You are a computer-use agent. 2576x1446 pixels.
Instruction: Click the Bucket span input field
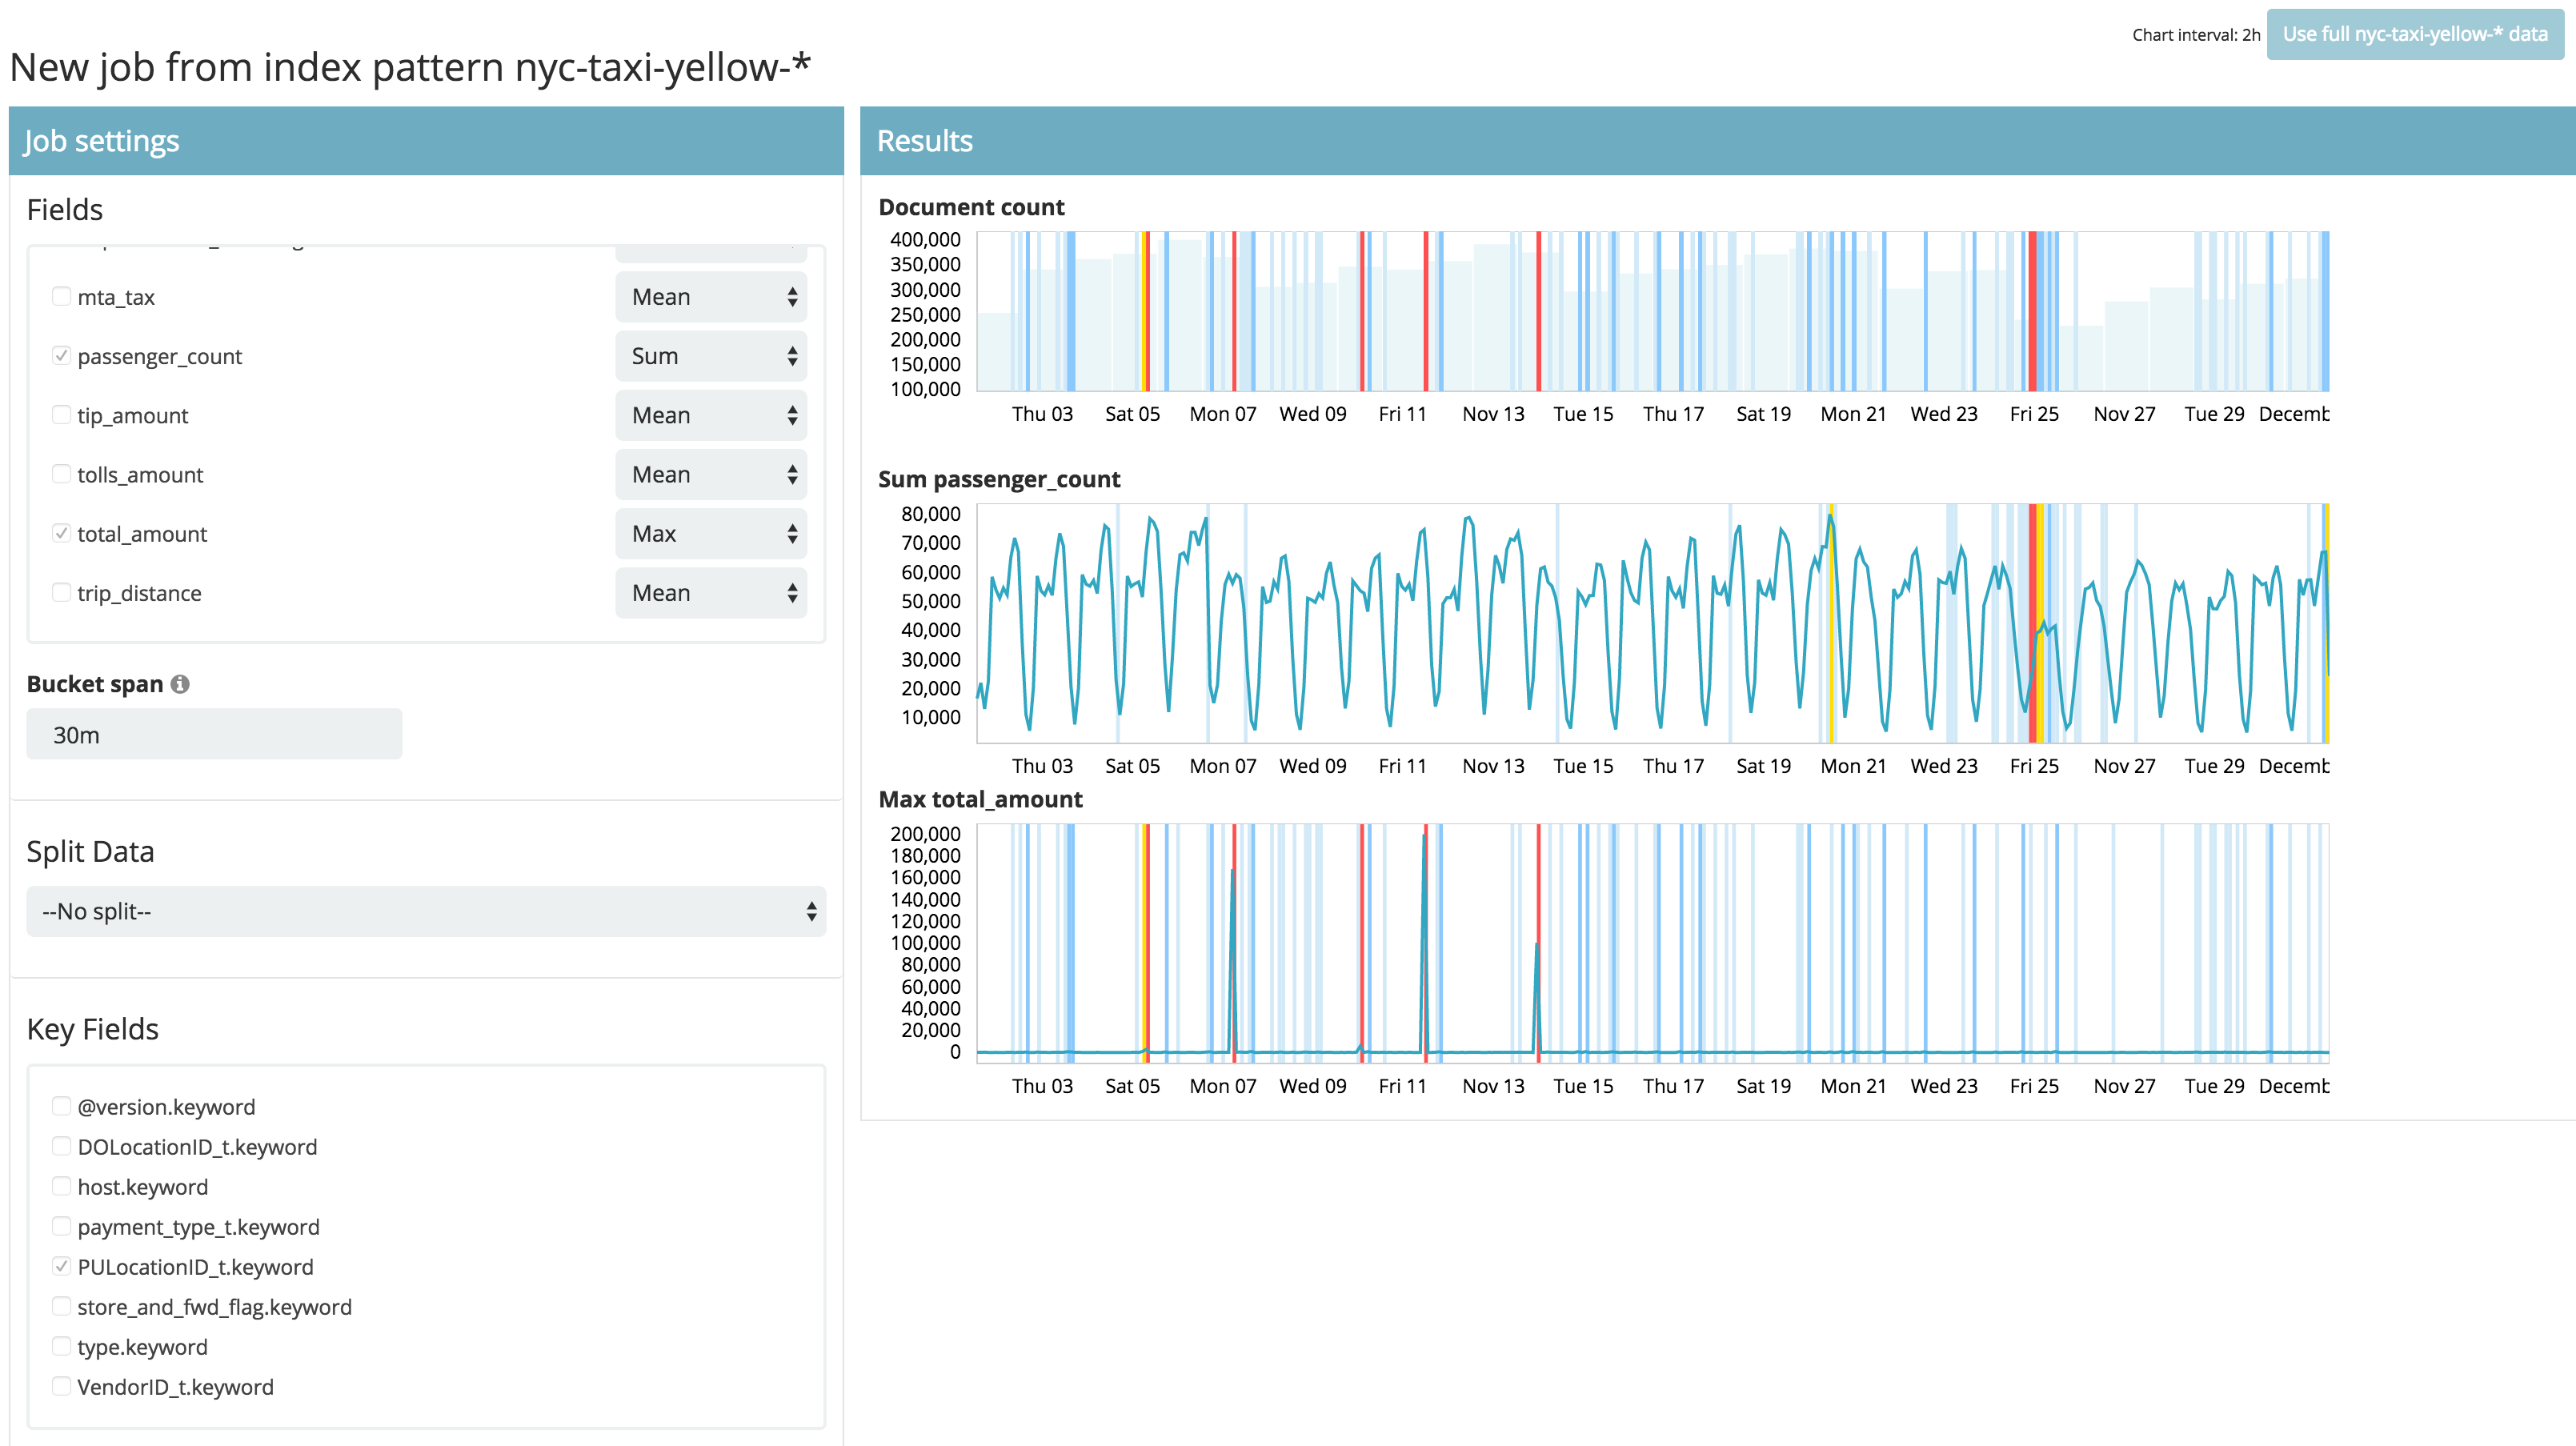coord(214,735)
